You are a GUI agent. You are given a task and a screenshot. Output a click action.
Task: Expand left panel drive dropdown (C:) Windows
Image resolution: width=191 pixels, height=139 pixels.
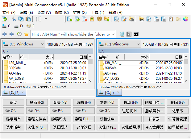pos(24,44)
